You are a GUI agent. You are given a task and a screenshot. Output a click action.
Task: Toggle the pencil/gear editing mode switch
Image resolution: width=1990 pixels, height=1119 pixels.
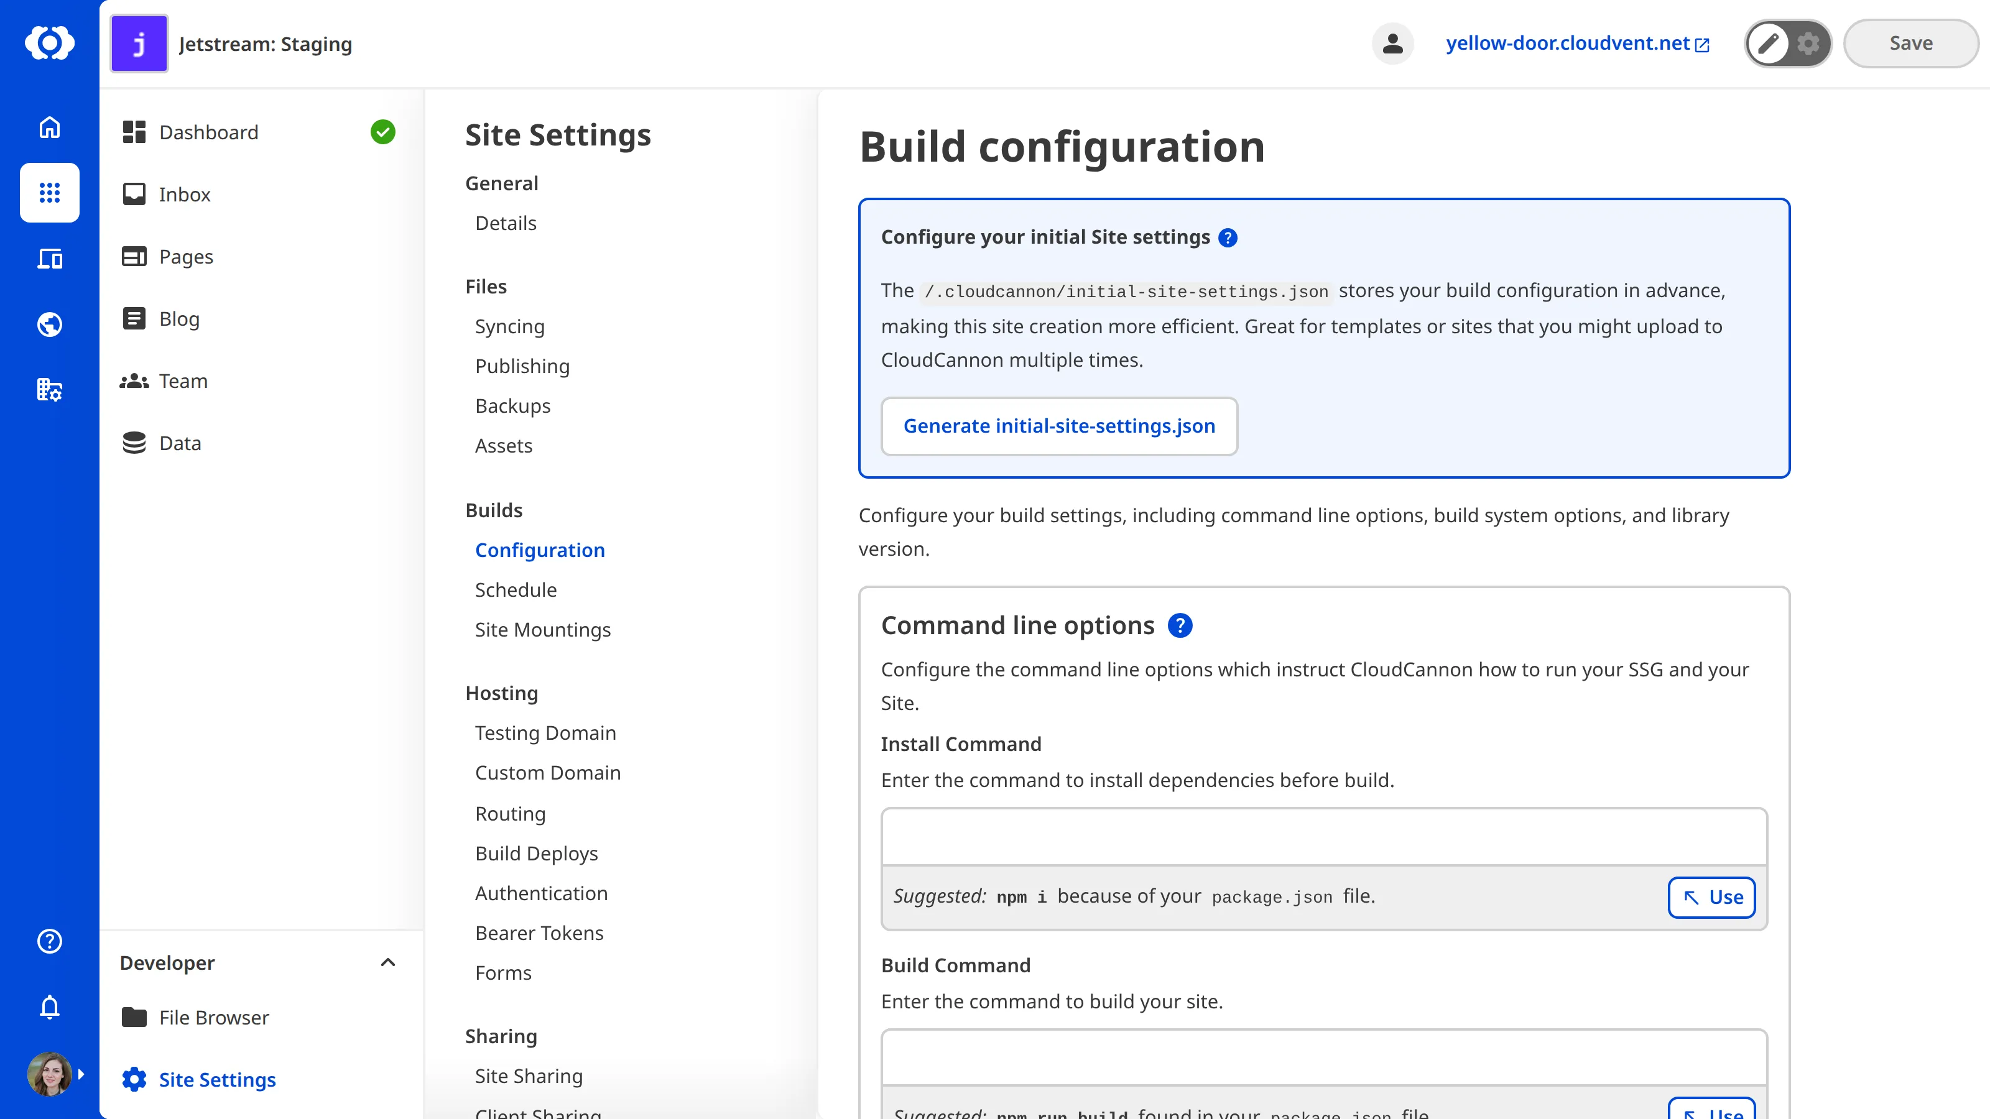point(1788,44)
